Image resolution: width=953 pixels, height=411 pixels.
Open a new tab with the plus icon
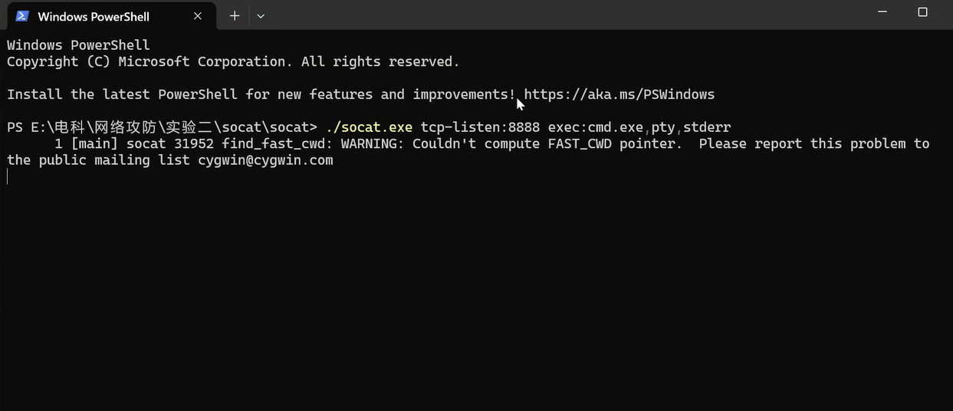tap(235, 16)
